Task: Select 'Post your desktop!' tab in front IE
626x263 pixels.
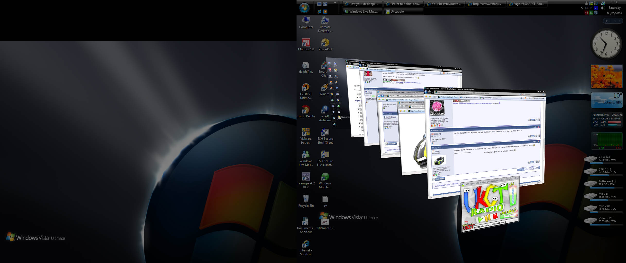Action: [x=448, y=97]
